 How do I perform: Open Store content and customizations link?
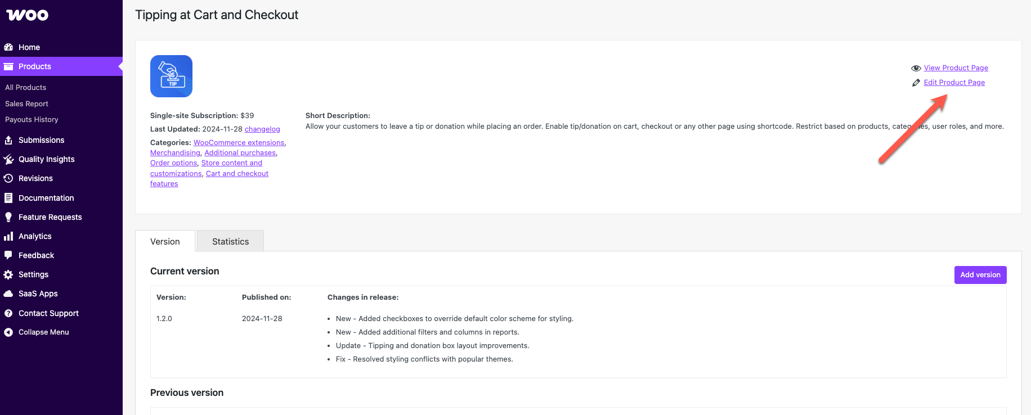tap(232, 163)
